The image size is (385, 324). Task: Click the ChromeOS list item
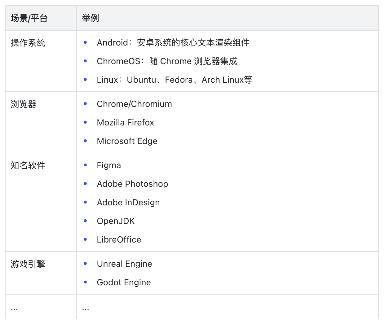coord(167,61)
